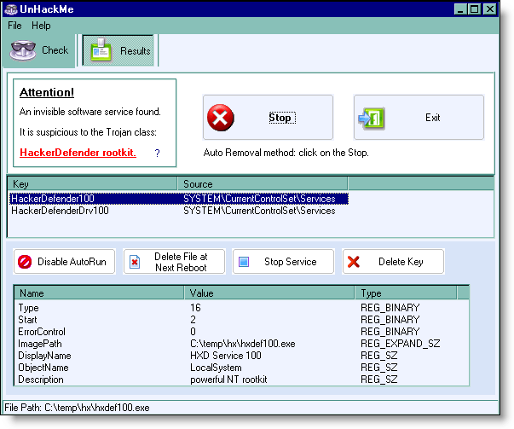This screenshot has height=429, width=514.
Task: Open the HackerDefender rootkit link
Action: tap(78, 153)
